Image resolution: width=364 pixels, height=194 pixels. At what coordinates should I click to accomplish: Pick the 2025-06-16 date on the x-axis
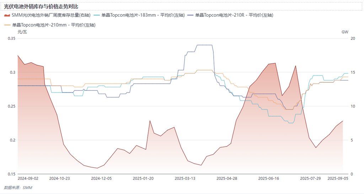click(x=269, y=178)
